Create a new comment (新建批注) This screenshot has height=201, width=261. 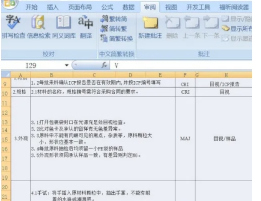(150, 28)
